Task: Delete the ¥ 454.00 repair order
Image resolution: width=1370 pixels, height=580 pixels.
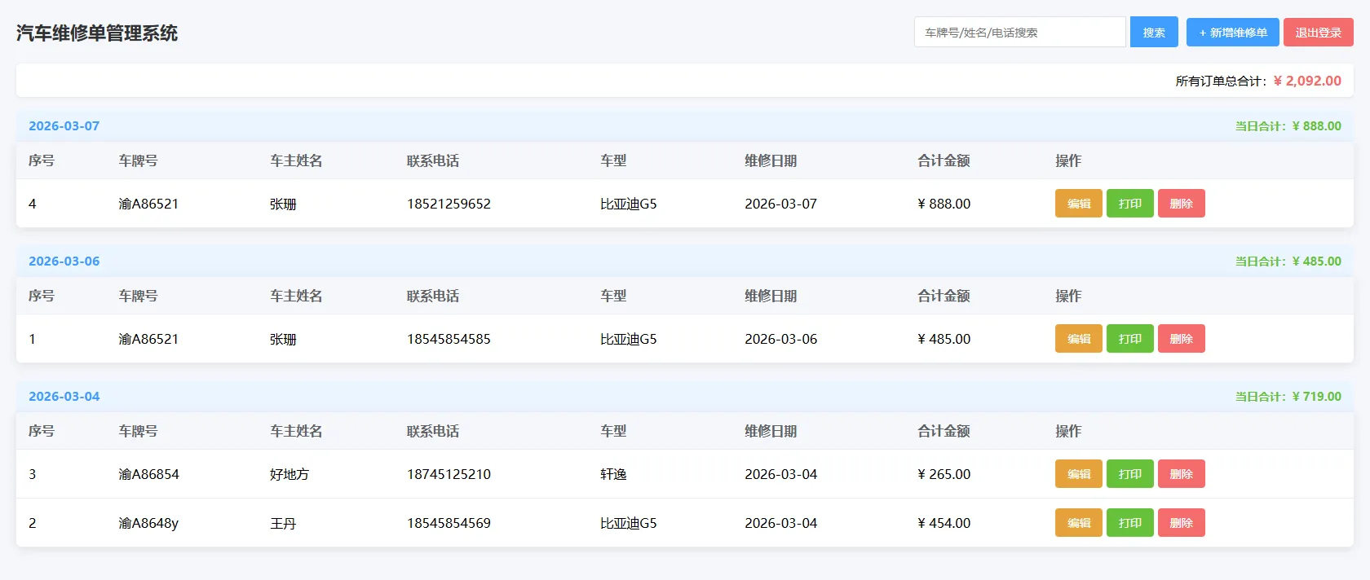Action: pyautogui.click(x=1181, y=523)
